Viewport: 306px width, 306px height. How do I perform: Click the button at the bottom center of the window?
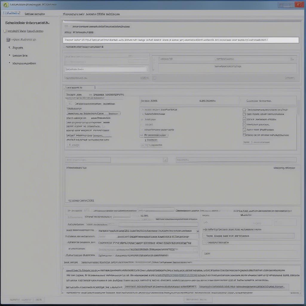pyautogui.click(x=198, y=299)
